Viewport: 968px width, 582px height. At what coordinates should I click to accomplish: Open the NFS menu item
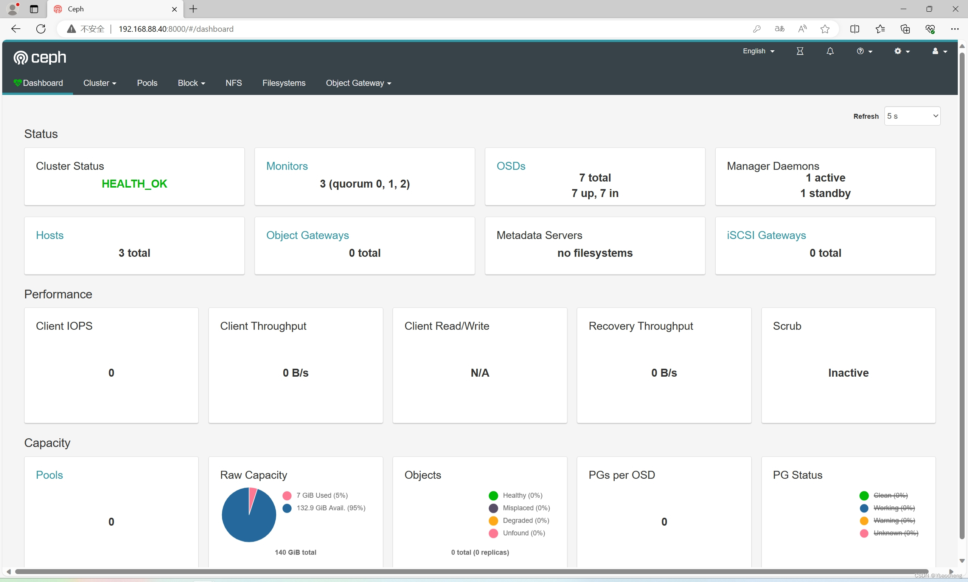234,83
